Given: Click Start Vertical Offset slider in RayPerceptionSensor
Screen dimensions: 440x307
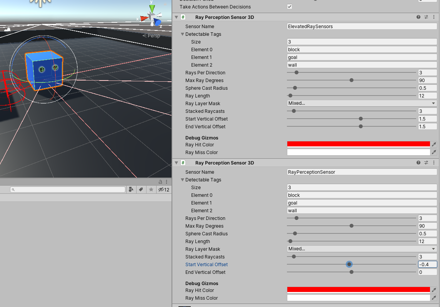Looking at the screenshot, I should 351,264.
